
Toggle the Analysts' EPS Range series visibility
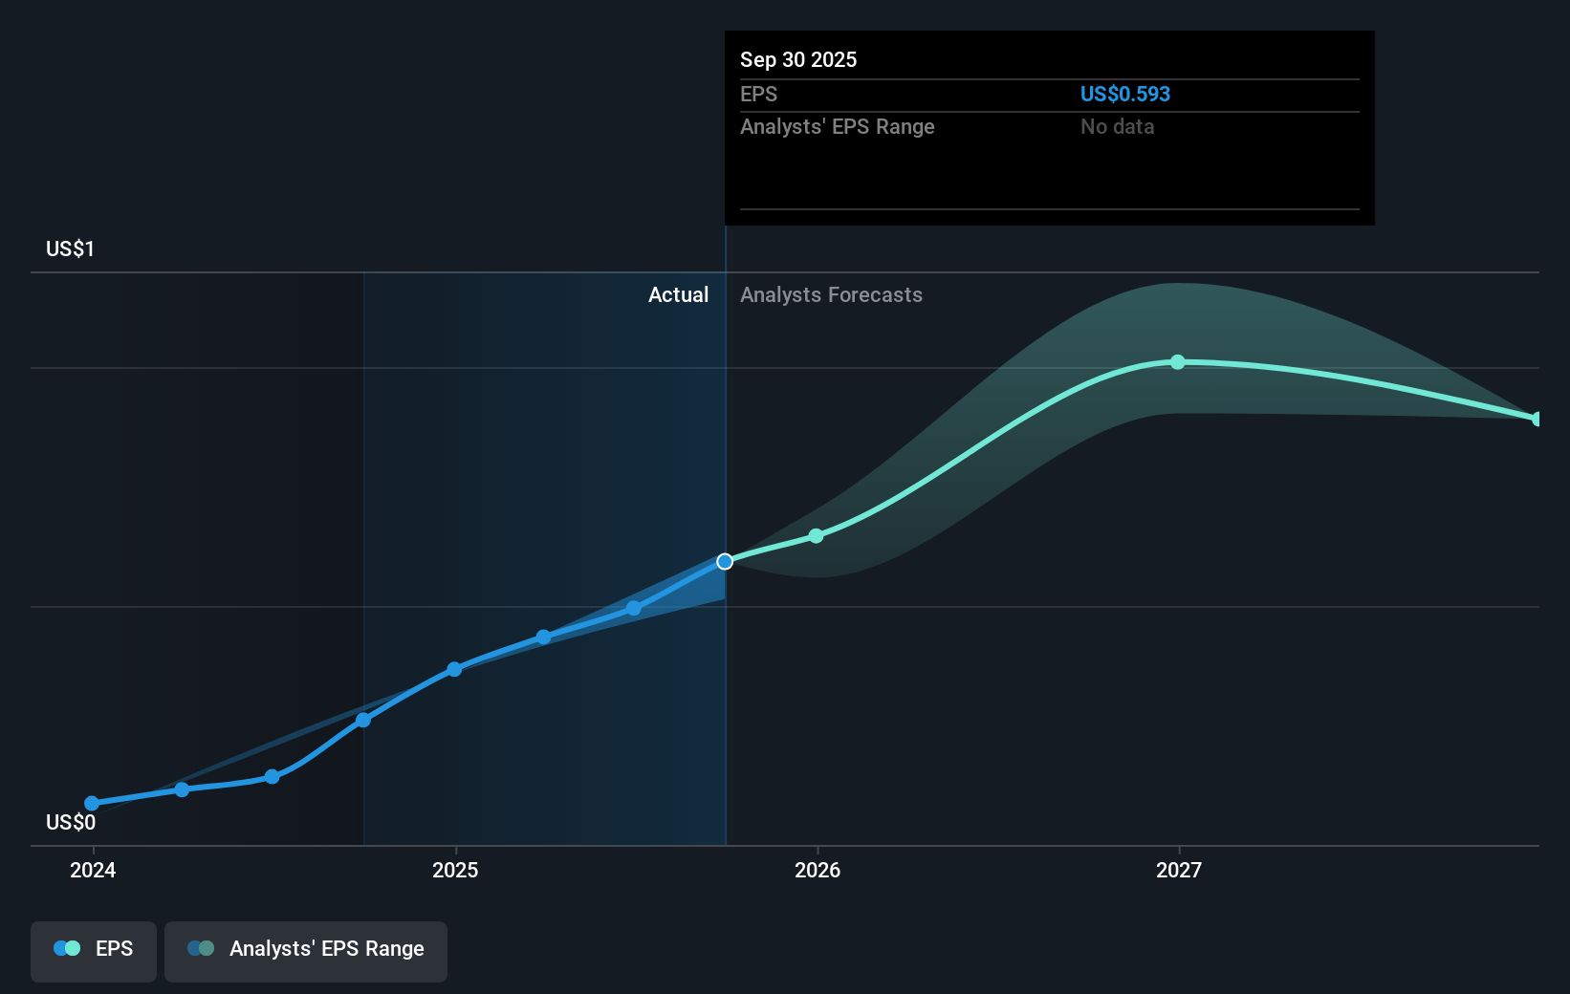pyautogui.click(x=305, y=951)
